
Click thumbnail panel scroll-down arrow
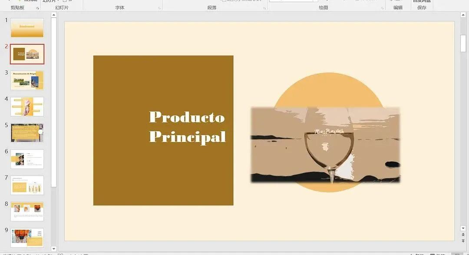click(54, 249)
